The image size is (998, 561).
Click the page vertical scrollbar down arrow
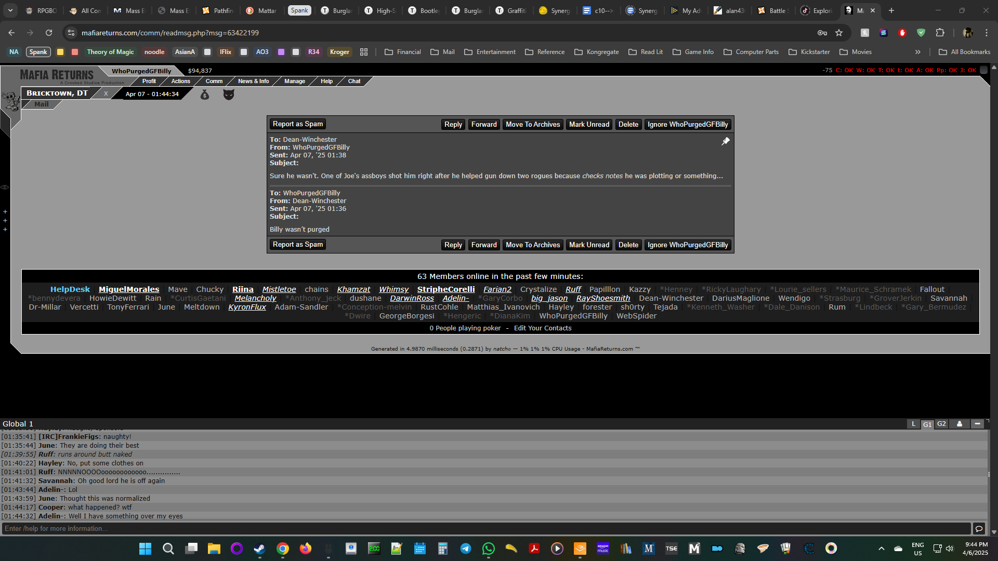click(x=994, y=532)
